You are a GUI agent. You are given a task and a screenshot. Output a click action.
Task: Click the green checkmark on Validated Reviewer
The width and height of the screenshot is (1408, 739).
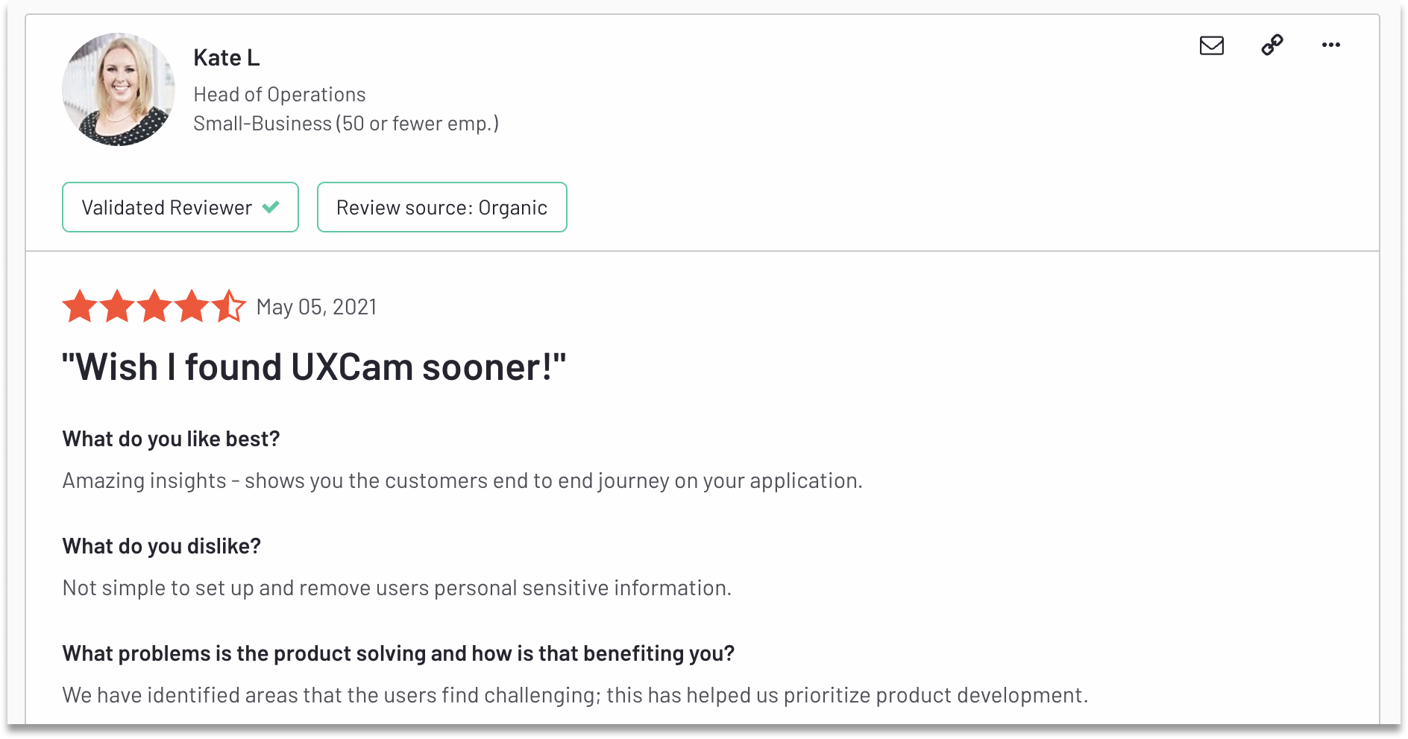tap(271, 207)
